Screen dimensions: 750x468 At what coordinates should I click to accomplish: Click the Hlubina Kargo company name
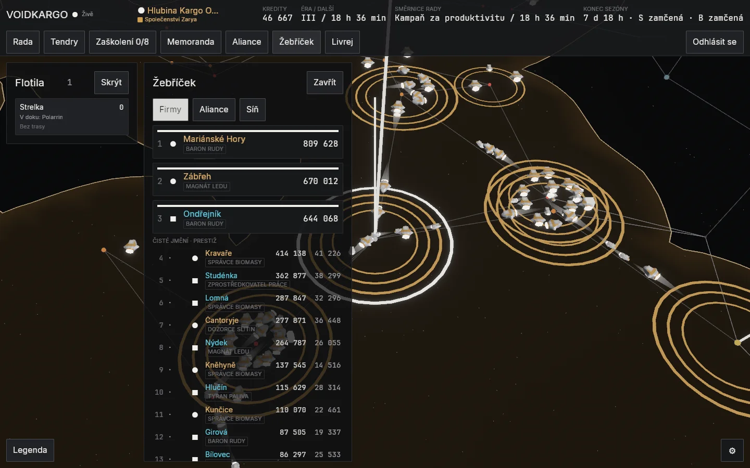click(x=183, y=10)
